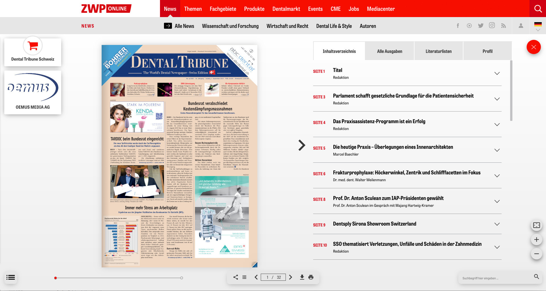Go to previous page in toolbar
The width and height of the screenshot is (546, 291).
tap(256, 277)
